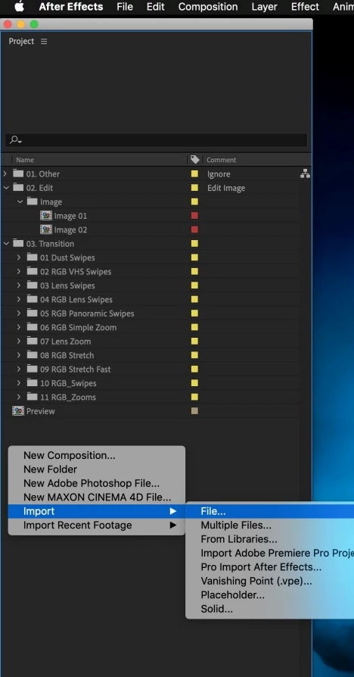Expand the 01 Dust Swipes folder
Screen dimensions: 354x677
(x=19, y=257)
